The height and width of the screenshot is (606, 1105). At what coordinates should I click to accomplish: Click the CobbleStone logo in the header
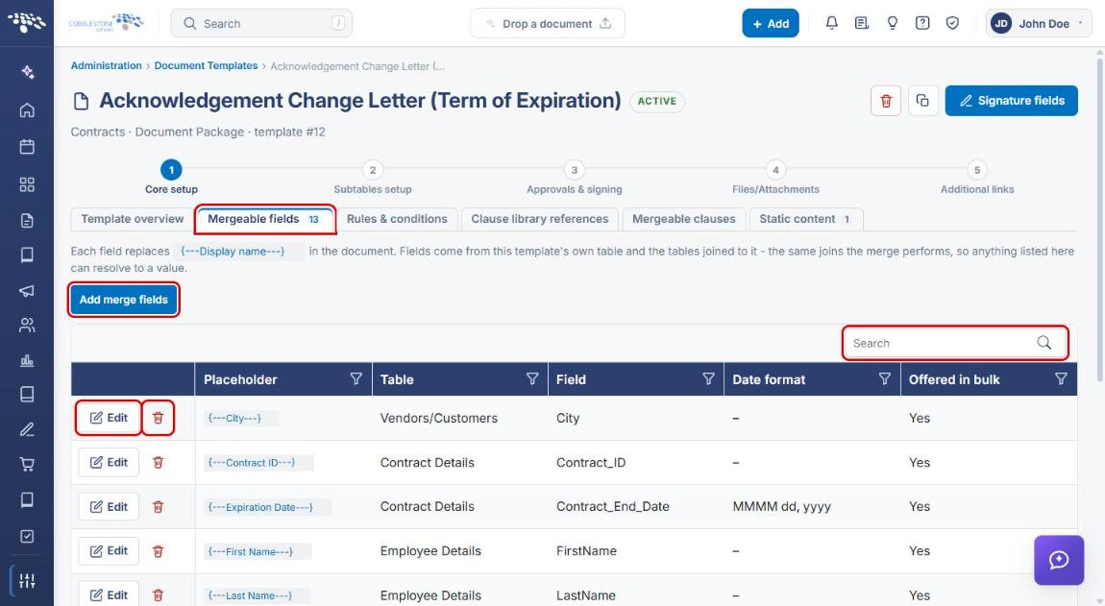point(106,22)
